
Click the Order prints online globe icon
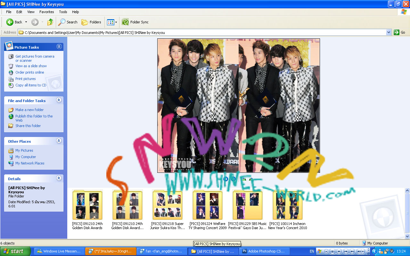11,72
